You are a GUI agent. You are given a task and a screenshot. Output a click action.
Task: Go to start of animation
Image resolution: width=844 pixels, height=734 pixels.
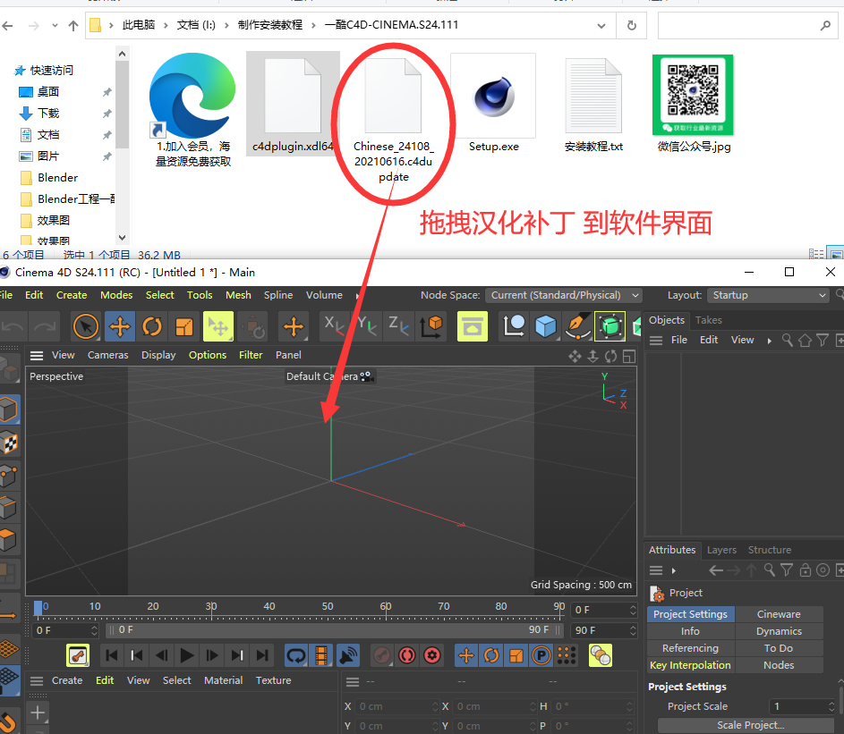tap(112, 655)
